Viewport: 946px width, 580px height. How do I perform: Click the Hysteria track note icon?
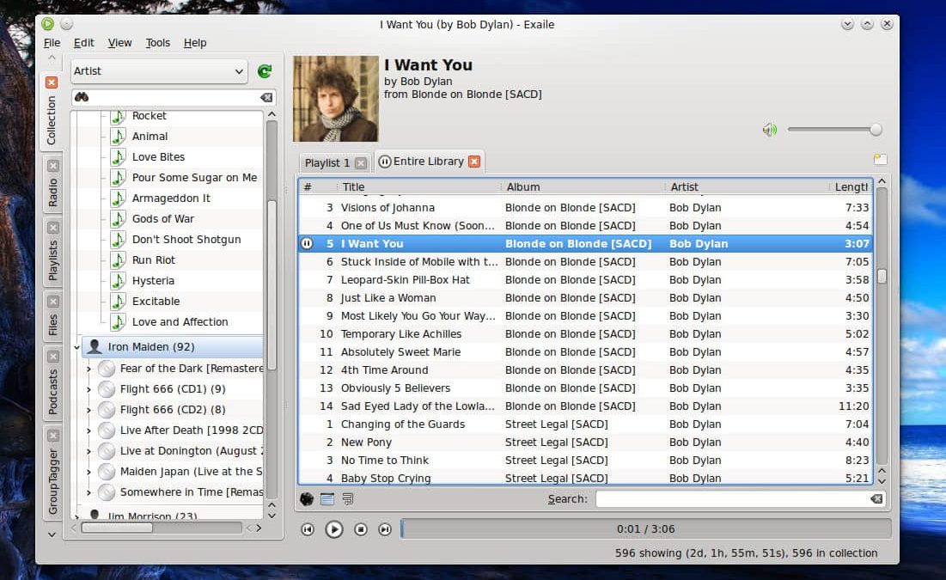click(119, 281)
